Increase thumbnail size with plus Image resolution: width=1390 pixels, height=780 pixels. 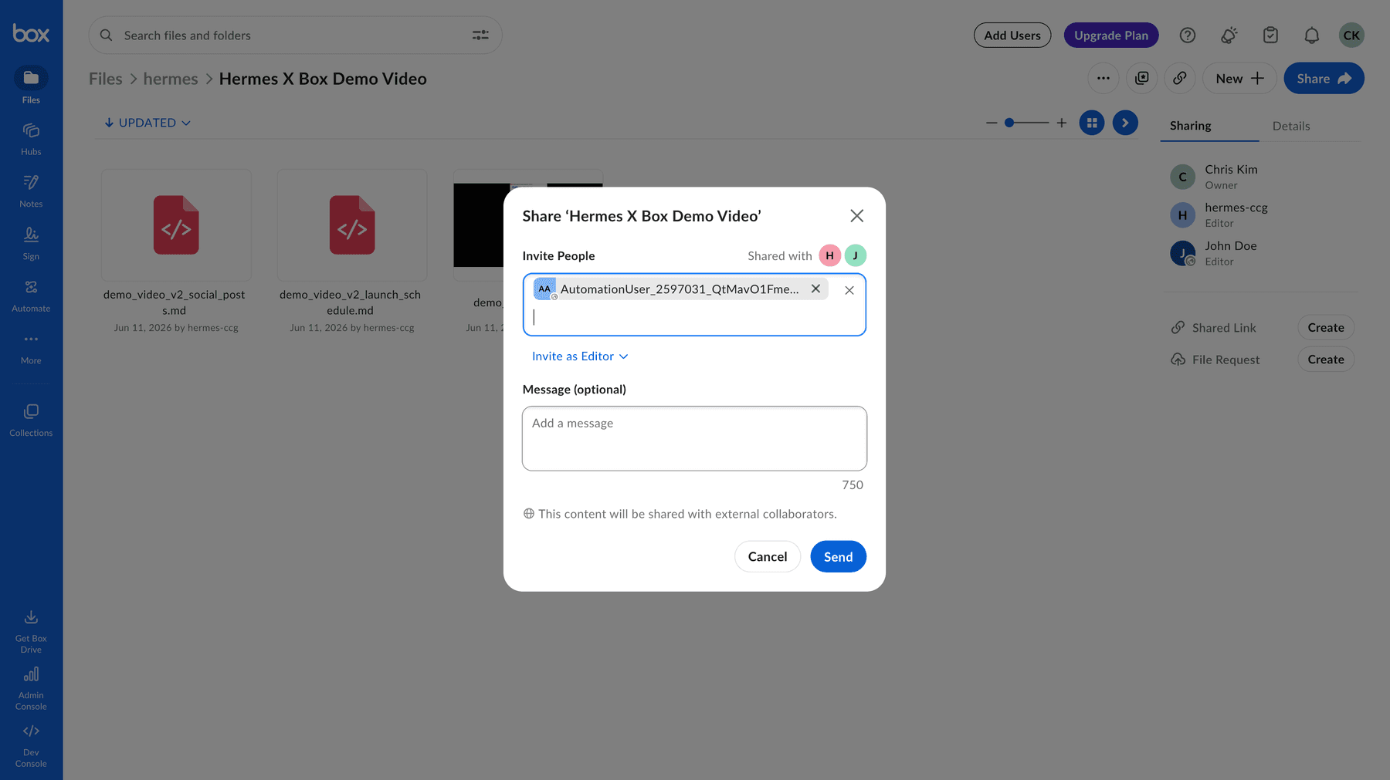tap(1062, 123)
